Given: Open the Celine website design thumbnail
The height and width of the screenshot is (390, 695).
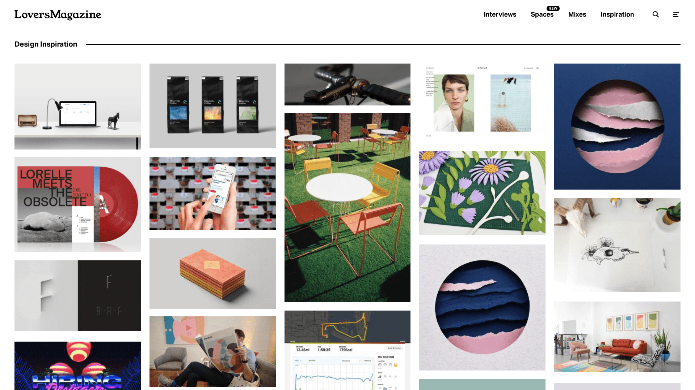Looking at the screenshot, I should click(482, 103).
